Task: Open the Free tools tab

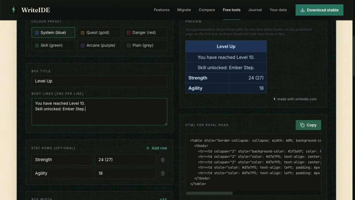Action: pyautogui.click(x=232, y=10)
